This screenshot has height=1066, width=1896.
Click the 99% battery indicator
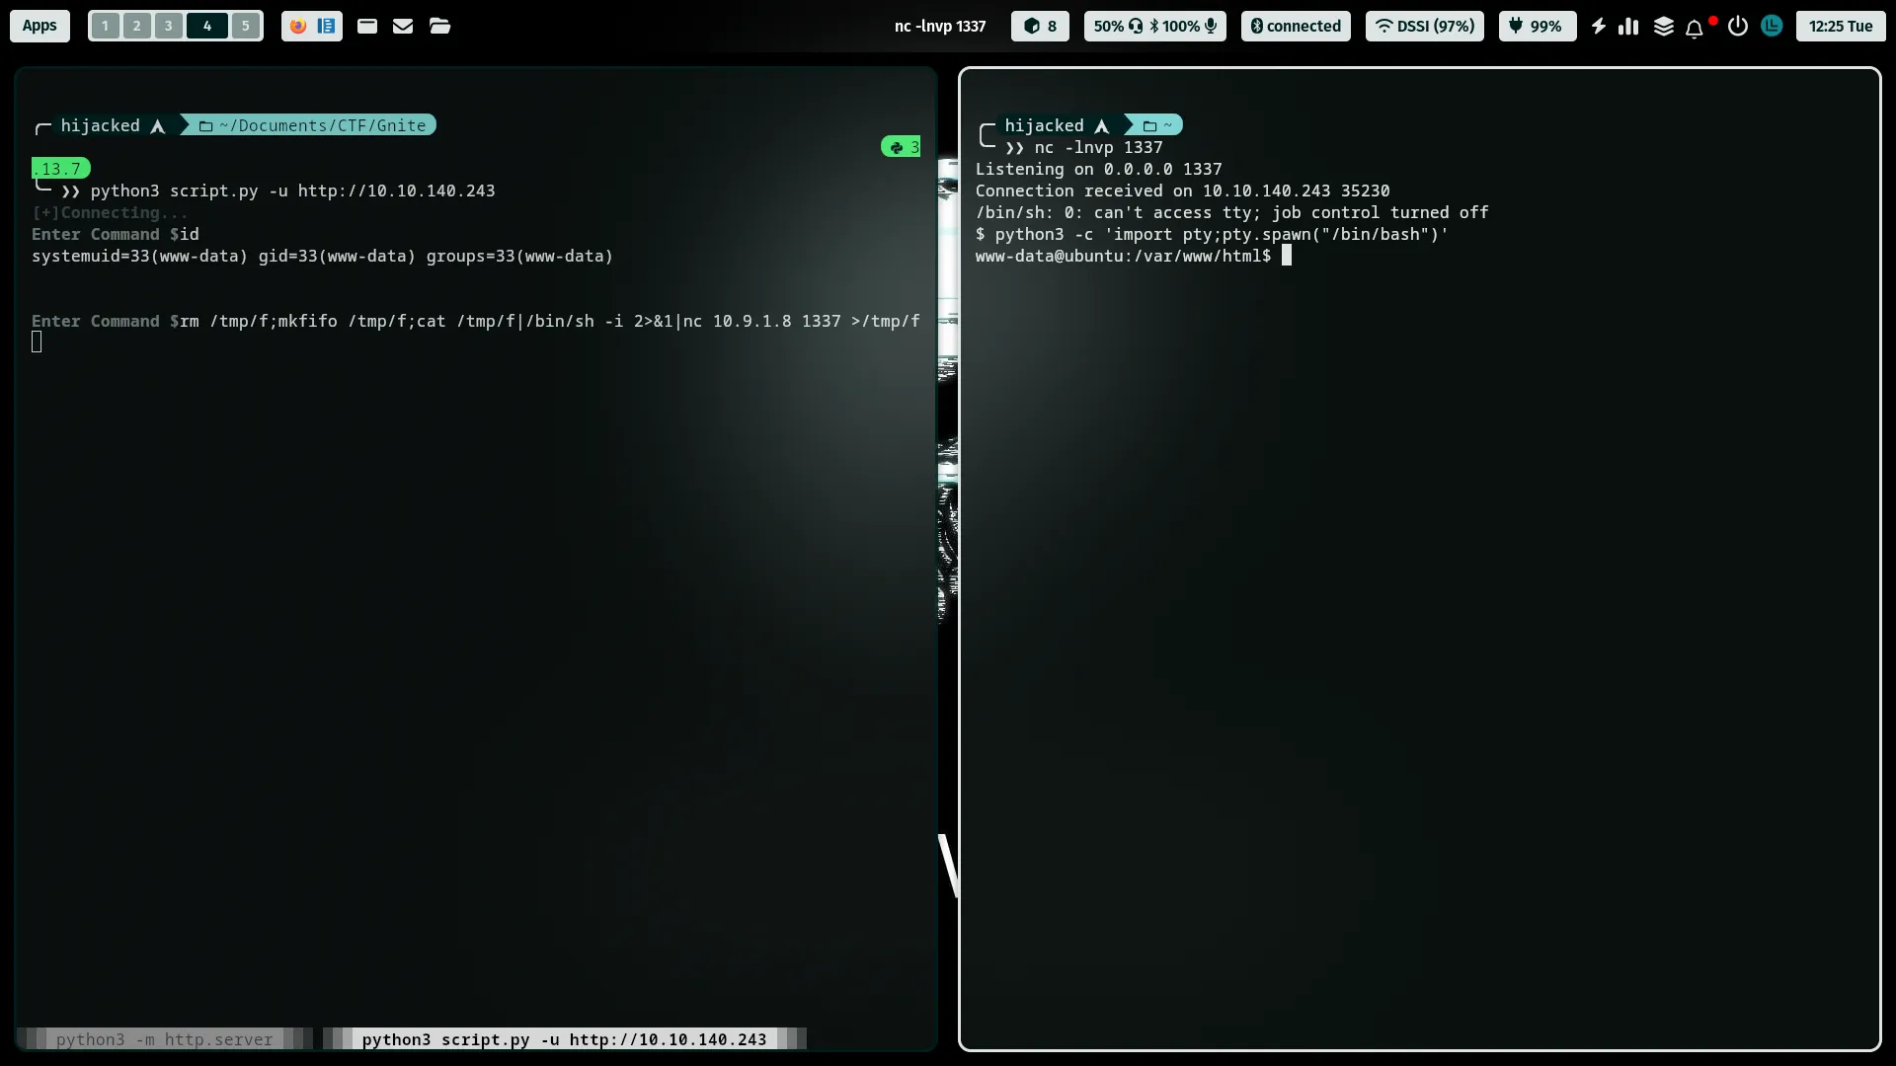pos(1537,26)
